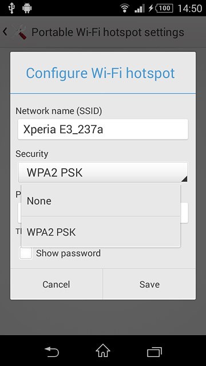This screenshot has width=206, height=366.
Task: Tap the Show password label
Action: [68, 253]
